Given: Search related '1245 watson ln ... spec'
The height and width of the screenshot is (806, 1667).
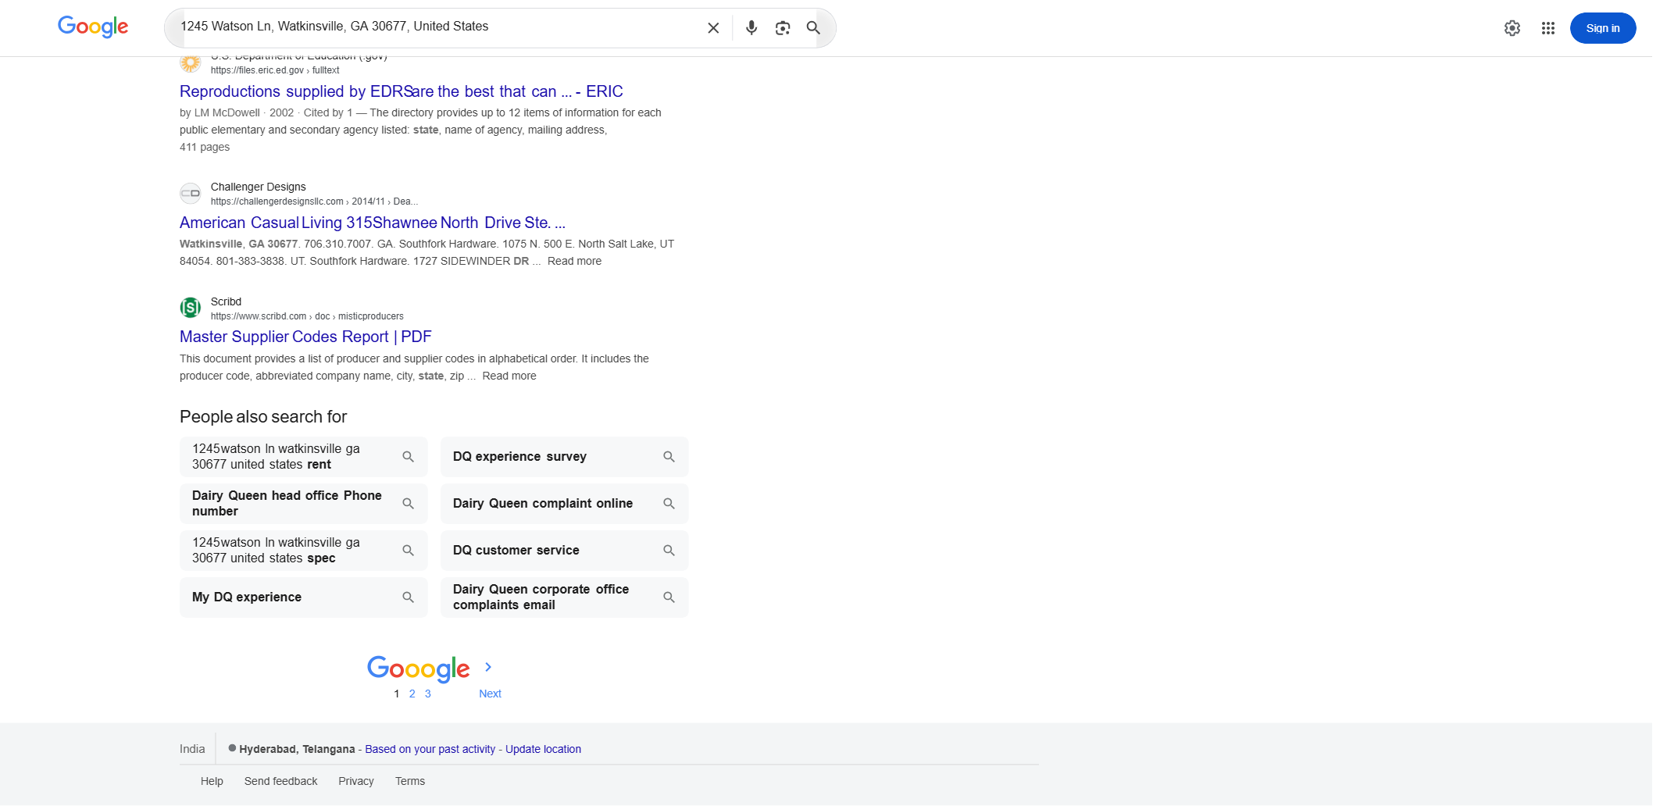Looking at the screenshot, I should coord(304,551).
